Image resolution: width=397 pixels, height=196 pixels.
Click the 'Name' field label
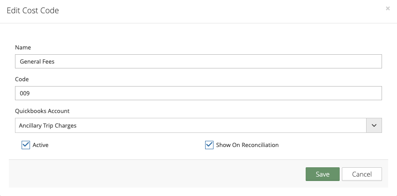pyautogui.click(x=23, y=47)
